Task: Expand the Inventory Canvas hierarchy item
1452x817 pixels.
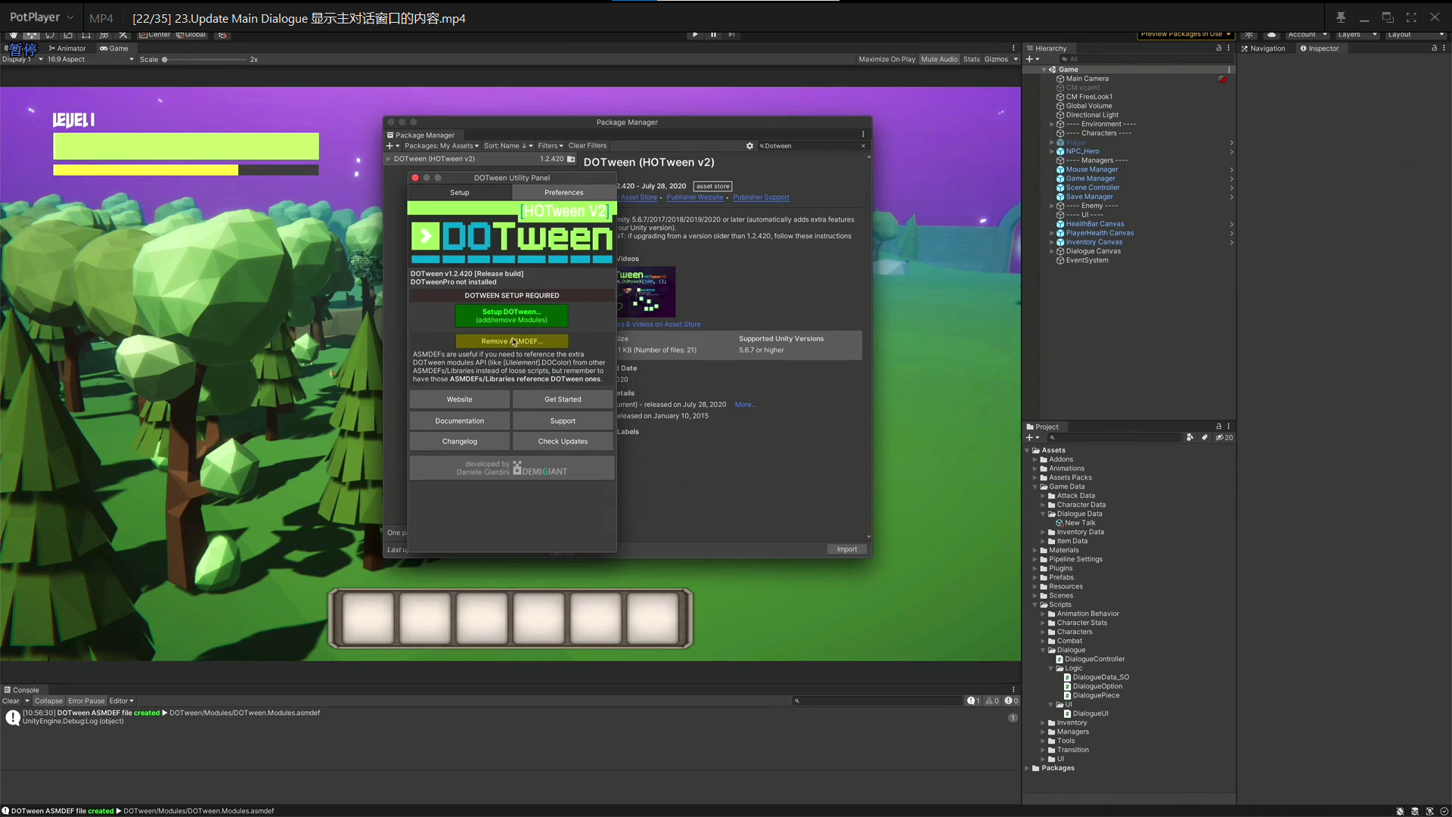Action: (1051, 242)
